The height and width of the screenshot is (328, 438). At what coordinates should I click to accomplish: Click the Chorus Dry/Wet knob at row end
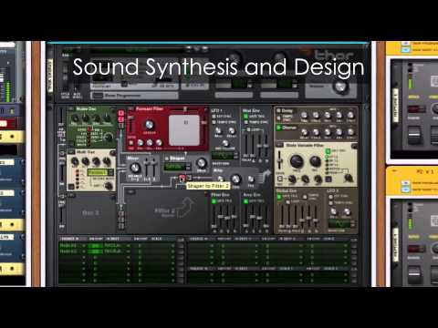(x=350, y=131)
